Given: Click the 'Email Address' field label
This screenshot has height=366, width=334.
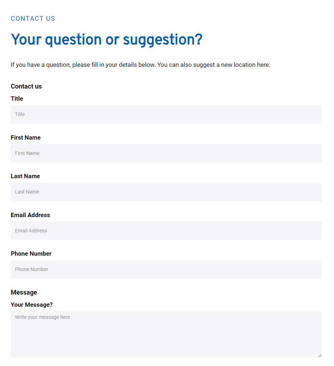Looking at the screenshot, I should point(30,215).
